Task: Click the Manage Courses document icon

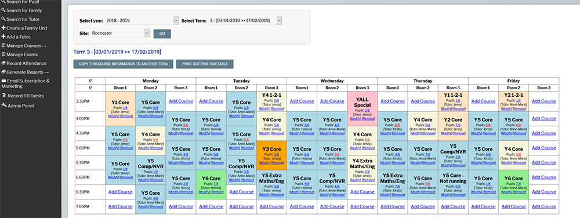Action: click(3, 46)
